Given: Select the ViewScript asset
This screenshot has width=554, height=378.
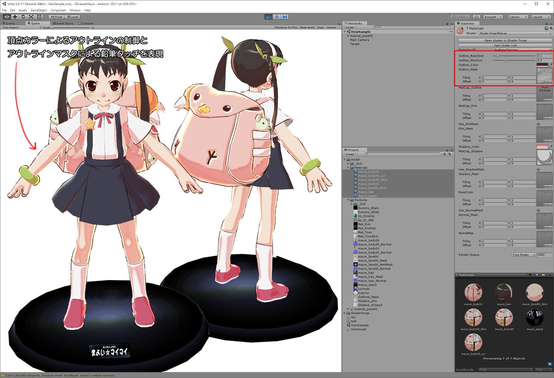Looking at the screenshot, I should point(356,329).
